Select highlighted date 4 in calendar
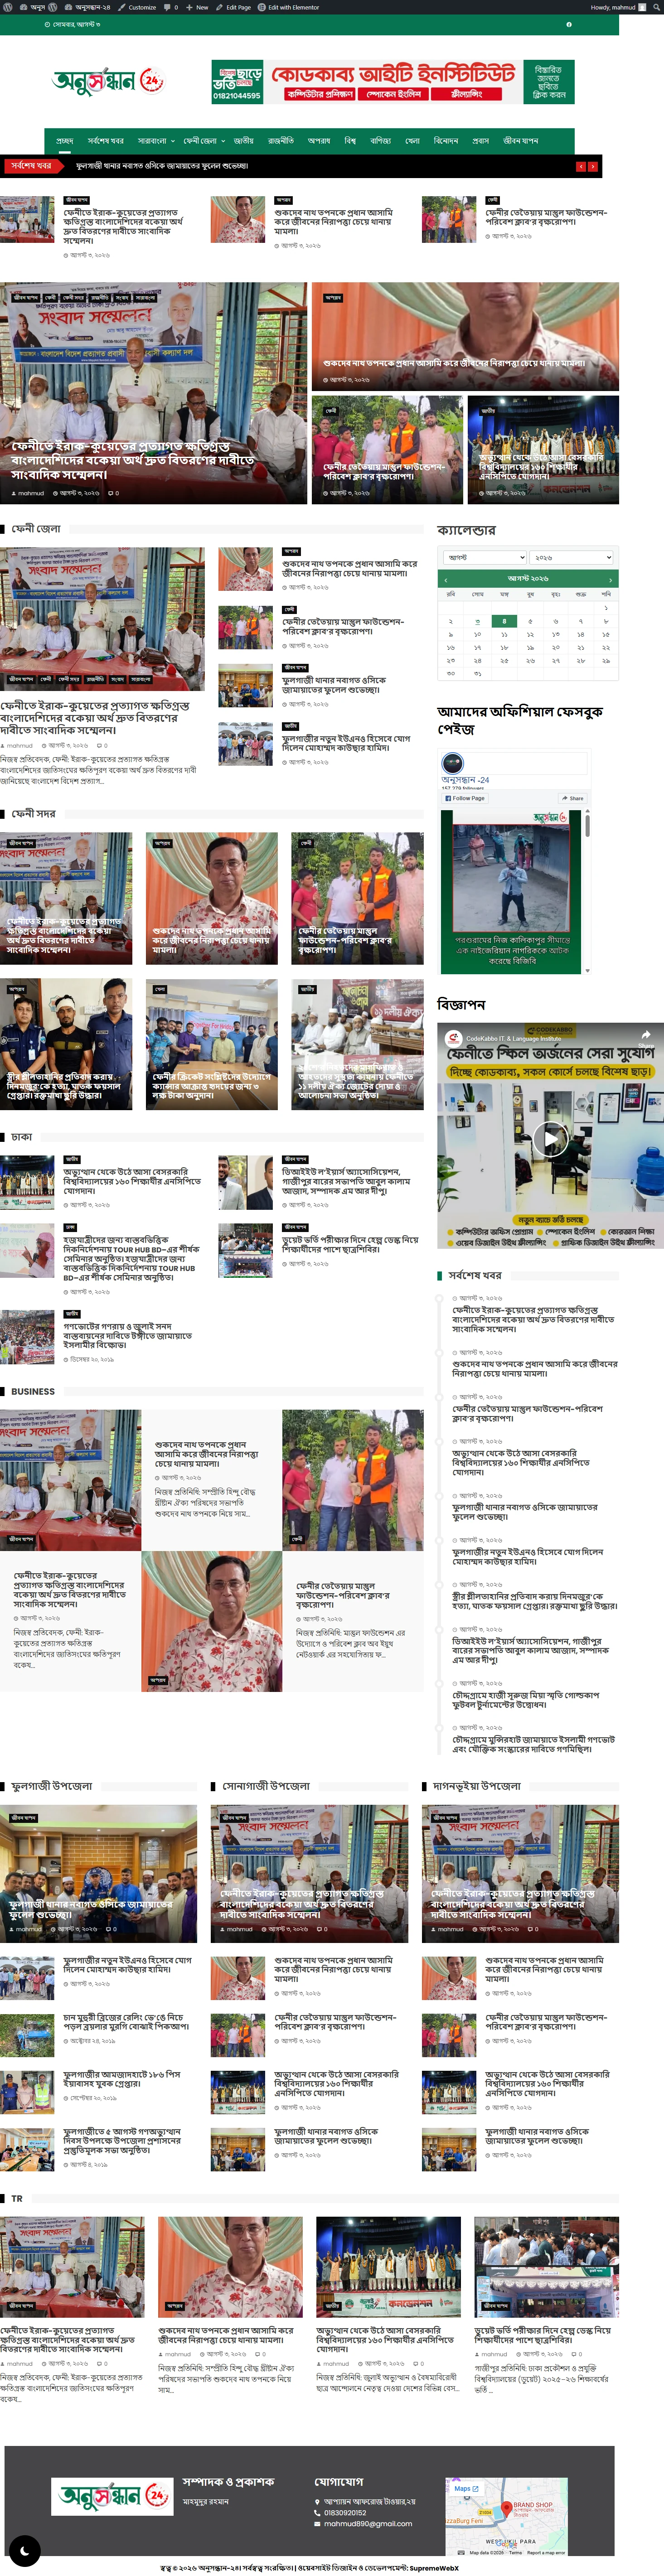 click(504, 621)
